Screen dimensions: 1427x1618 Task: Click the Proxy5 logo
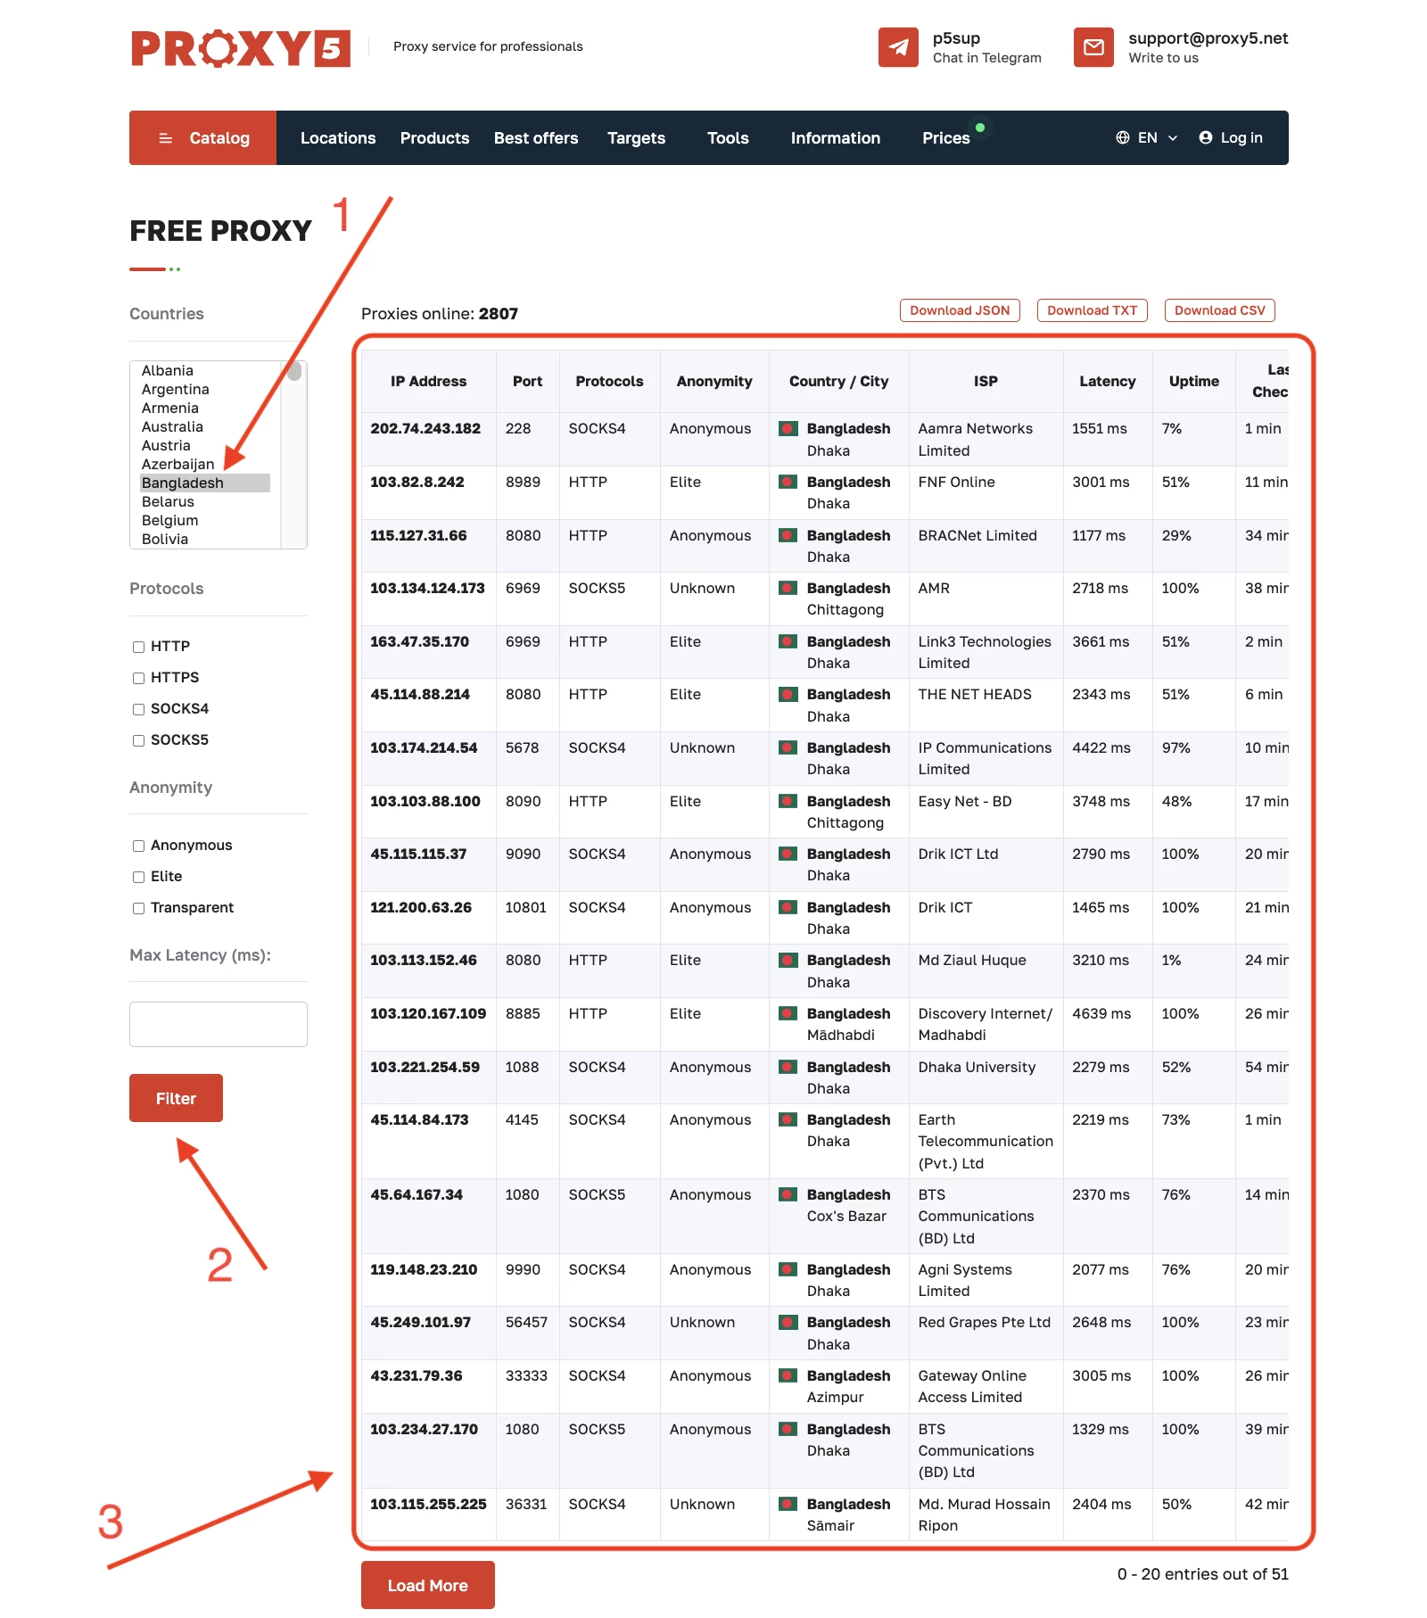(x=240, y=48)
